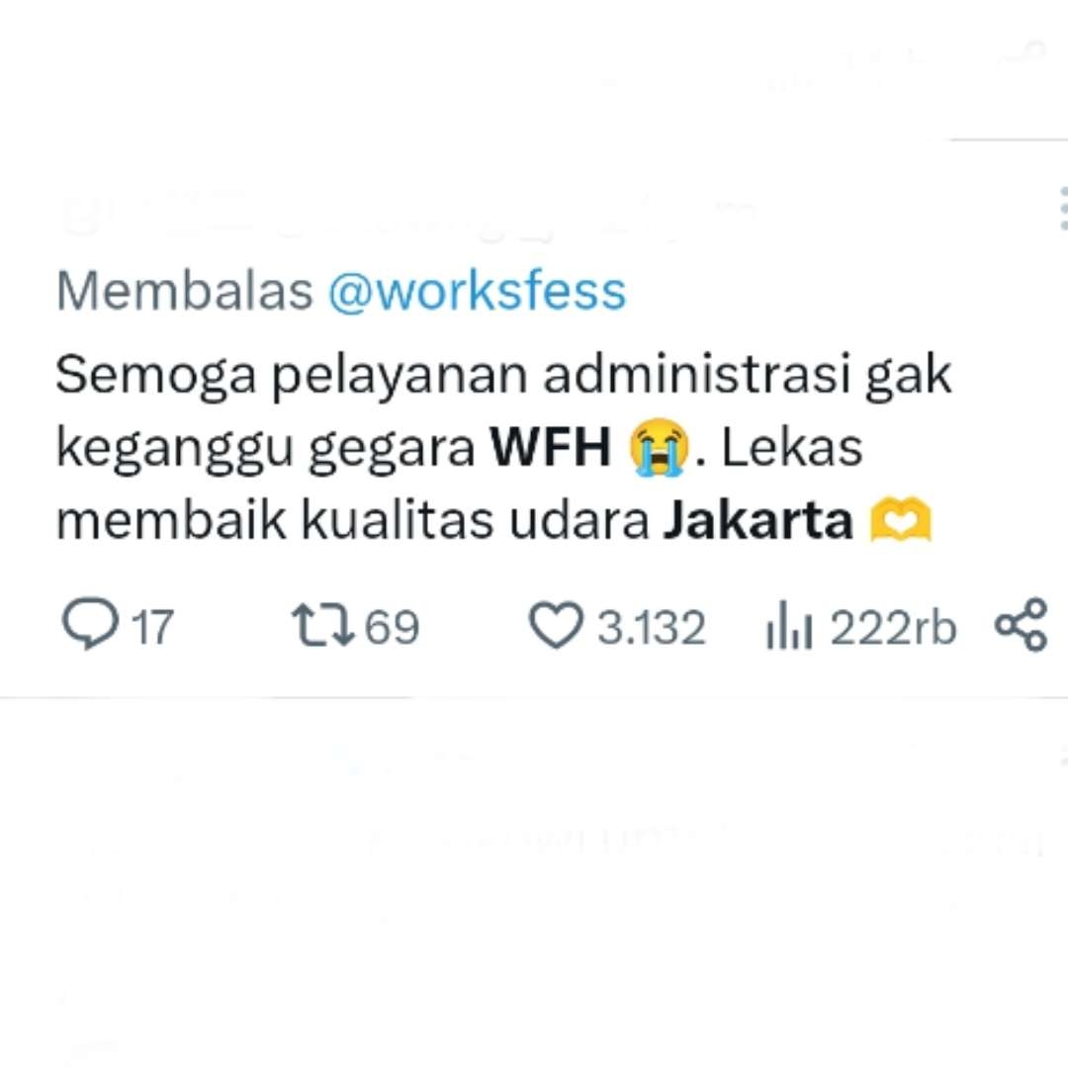Click the bold word Jakarta
Screen dimensions: 1068x1068
(758, 520)
